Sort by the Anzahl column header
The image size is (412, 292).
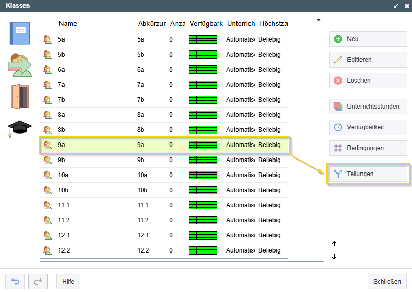(x=178, y=23)
